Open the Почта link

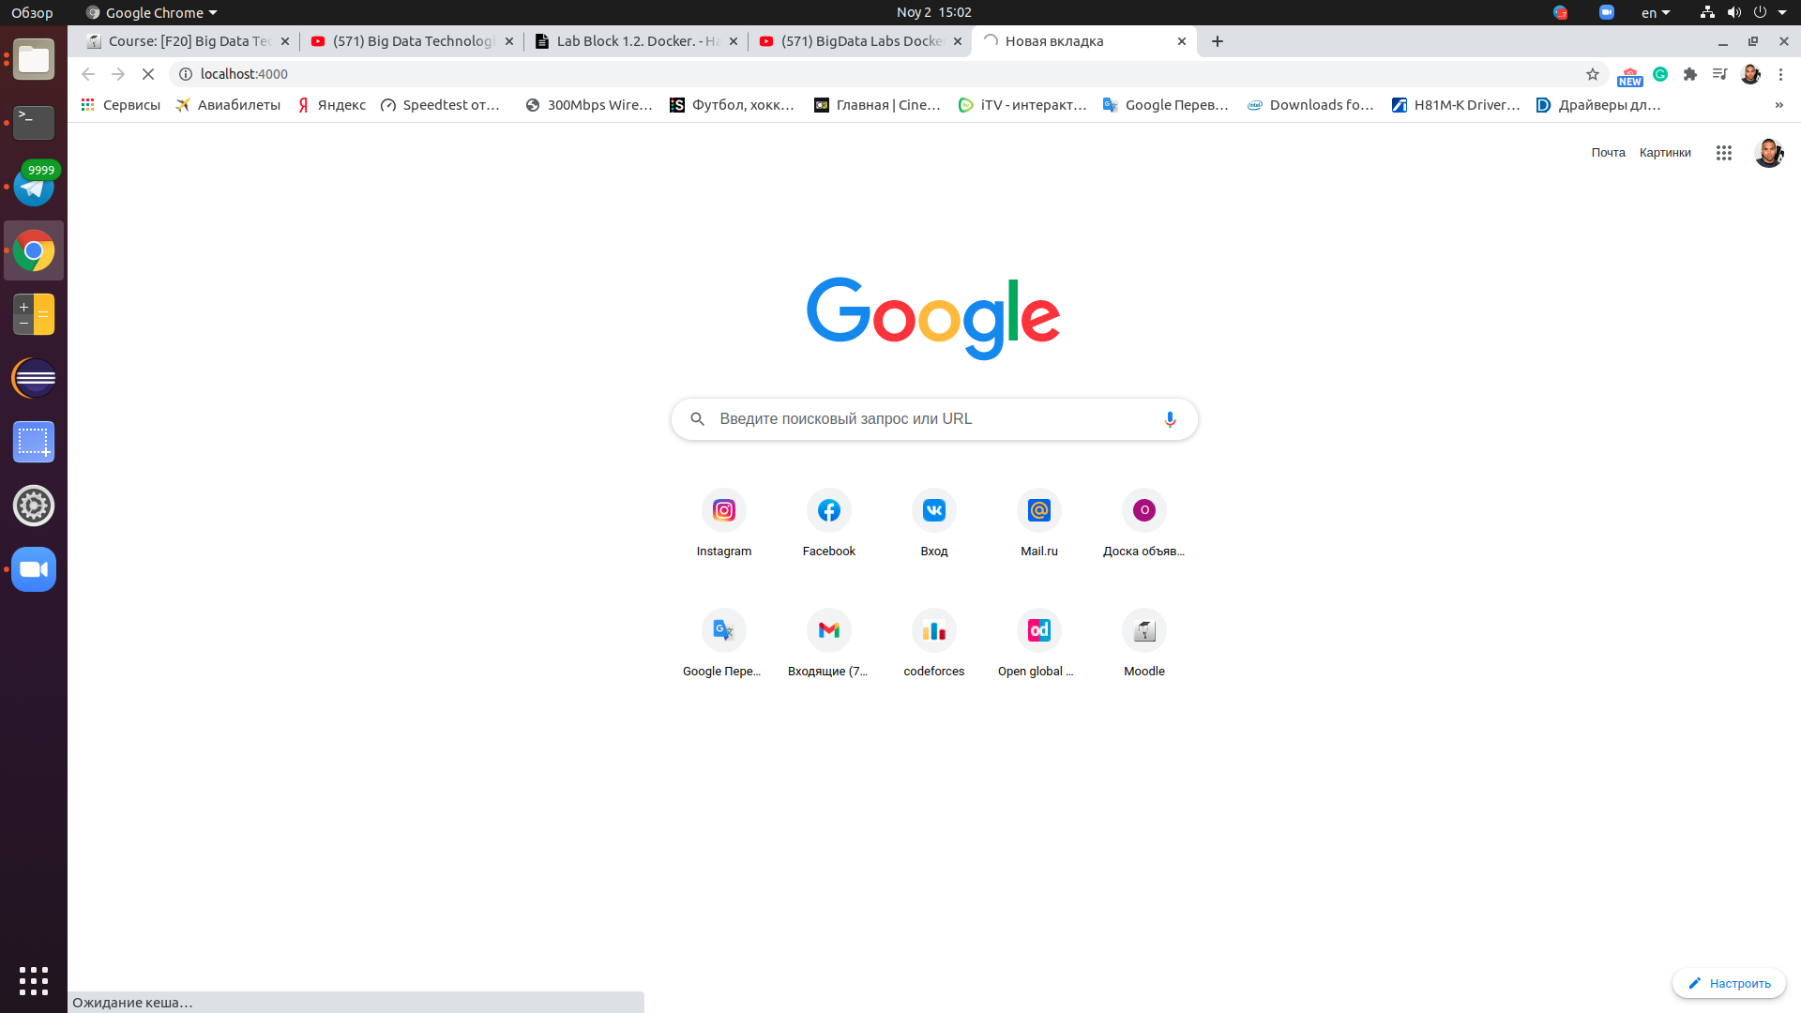point(1608,153)
